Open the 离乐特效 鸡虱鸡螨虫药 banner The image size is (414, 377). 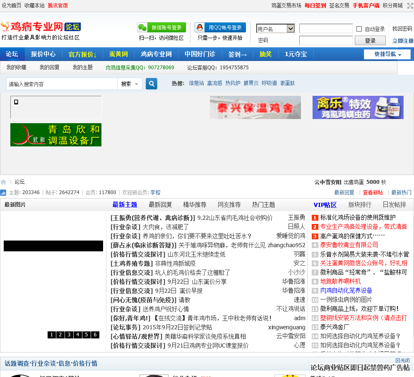(358, 107)
